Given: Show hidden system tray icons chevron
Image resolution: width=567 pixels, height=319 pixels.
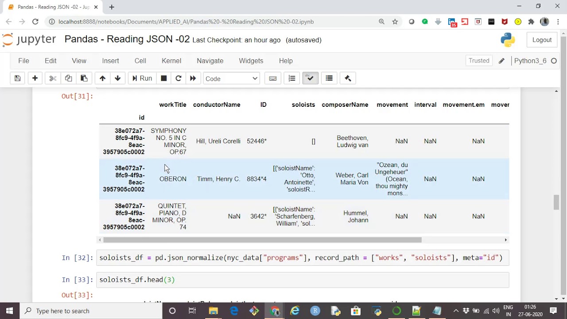Looking at the screenshot, I should (456, 311).
